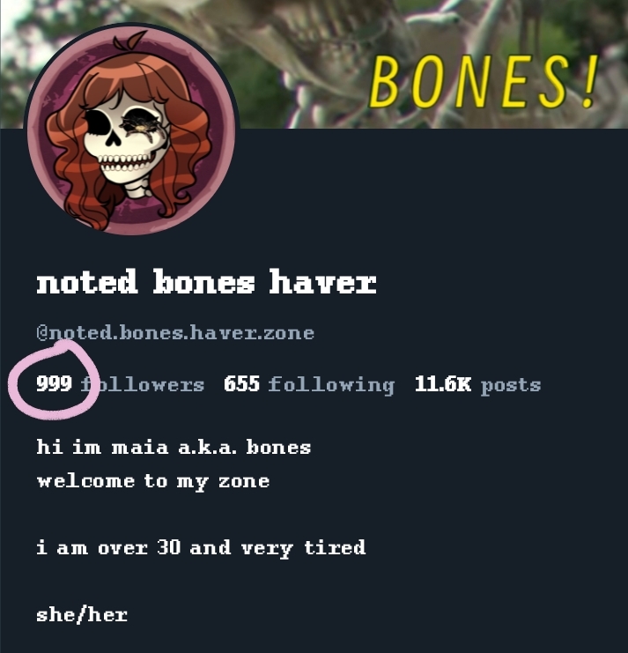Click the pink hand-drawn circle outline

coord(54,380)
